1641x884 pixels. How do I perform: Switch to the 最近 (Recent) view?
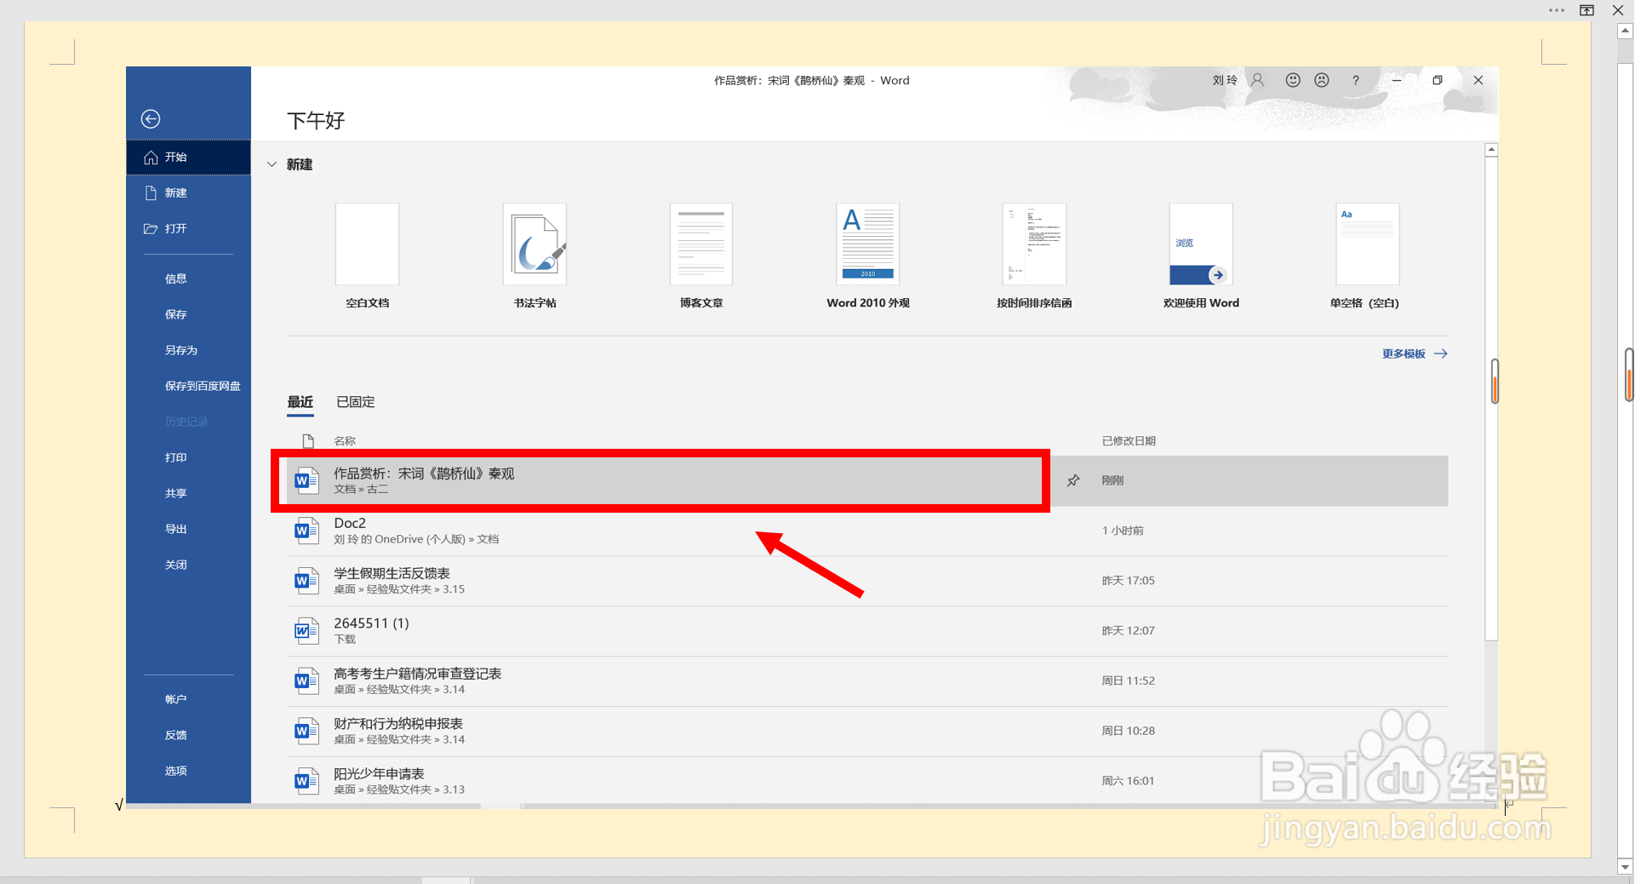click(x=300, y=401)
